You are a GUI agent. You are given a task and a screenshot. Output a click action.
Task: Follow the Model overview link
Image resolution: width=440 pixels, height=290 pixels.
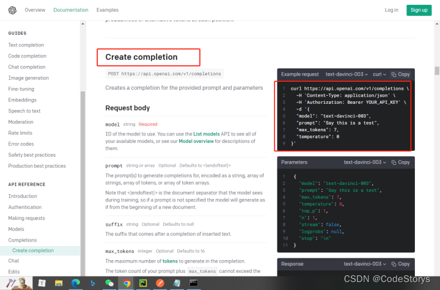196,141
